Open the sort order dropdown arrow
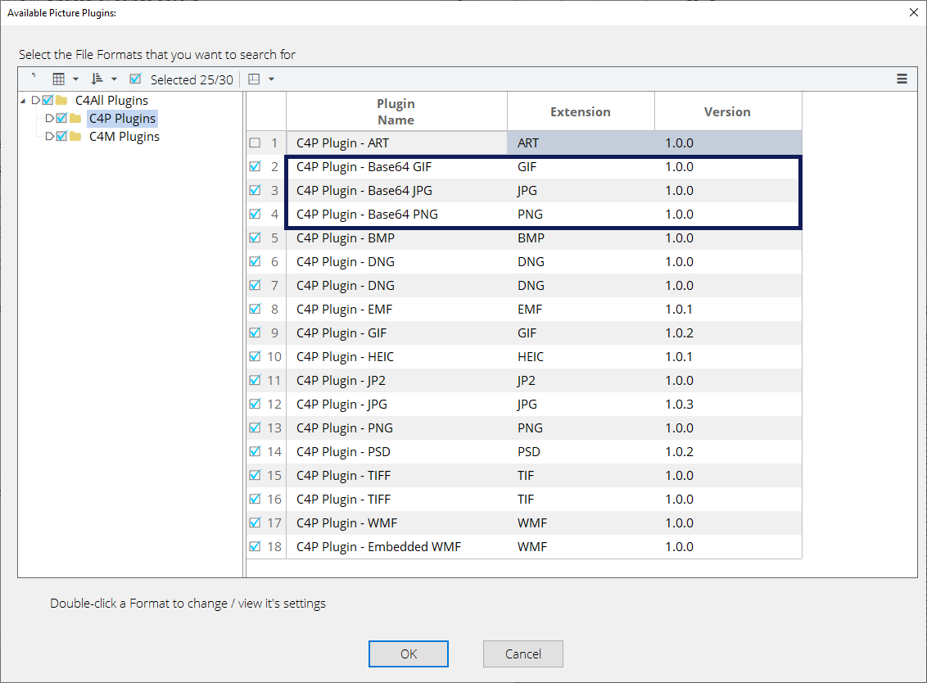927x683 pixels. pyautogui.click(x=114, y=79)
